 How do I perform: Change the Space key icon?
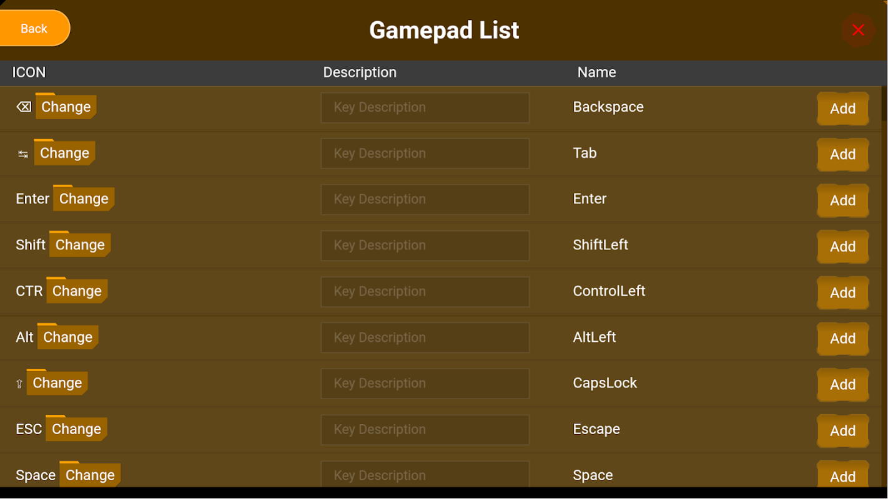(90, 475)
